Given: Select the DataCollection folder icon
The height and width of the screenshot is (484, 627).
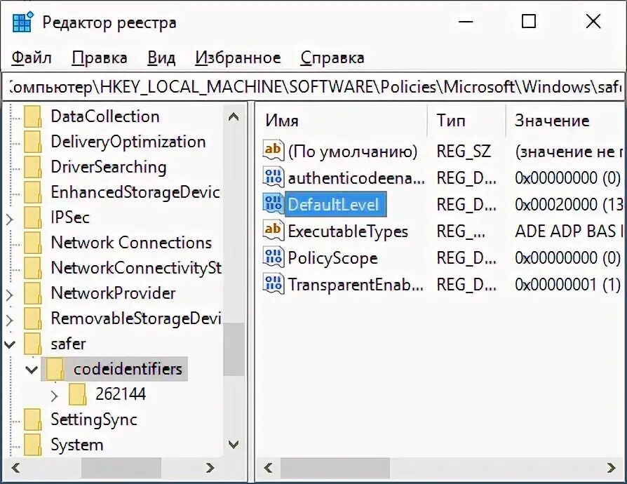Looking at the screenshot, I should click(32, 116).
